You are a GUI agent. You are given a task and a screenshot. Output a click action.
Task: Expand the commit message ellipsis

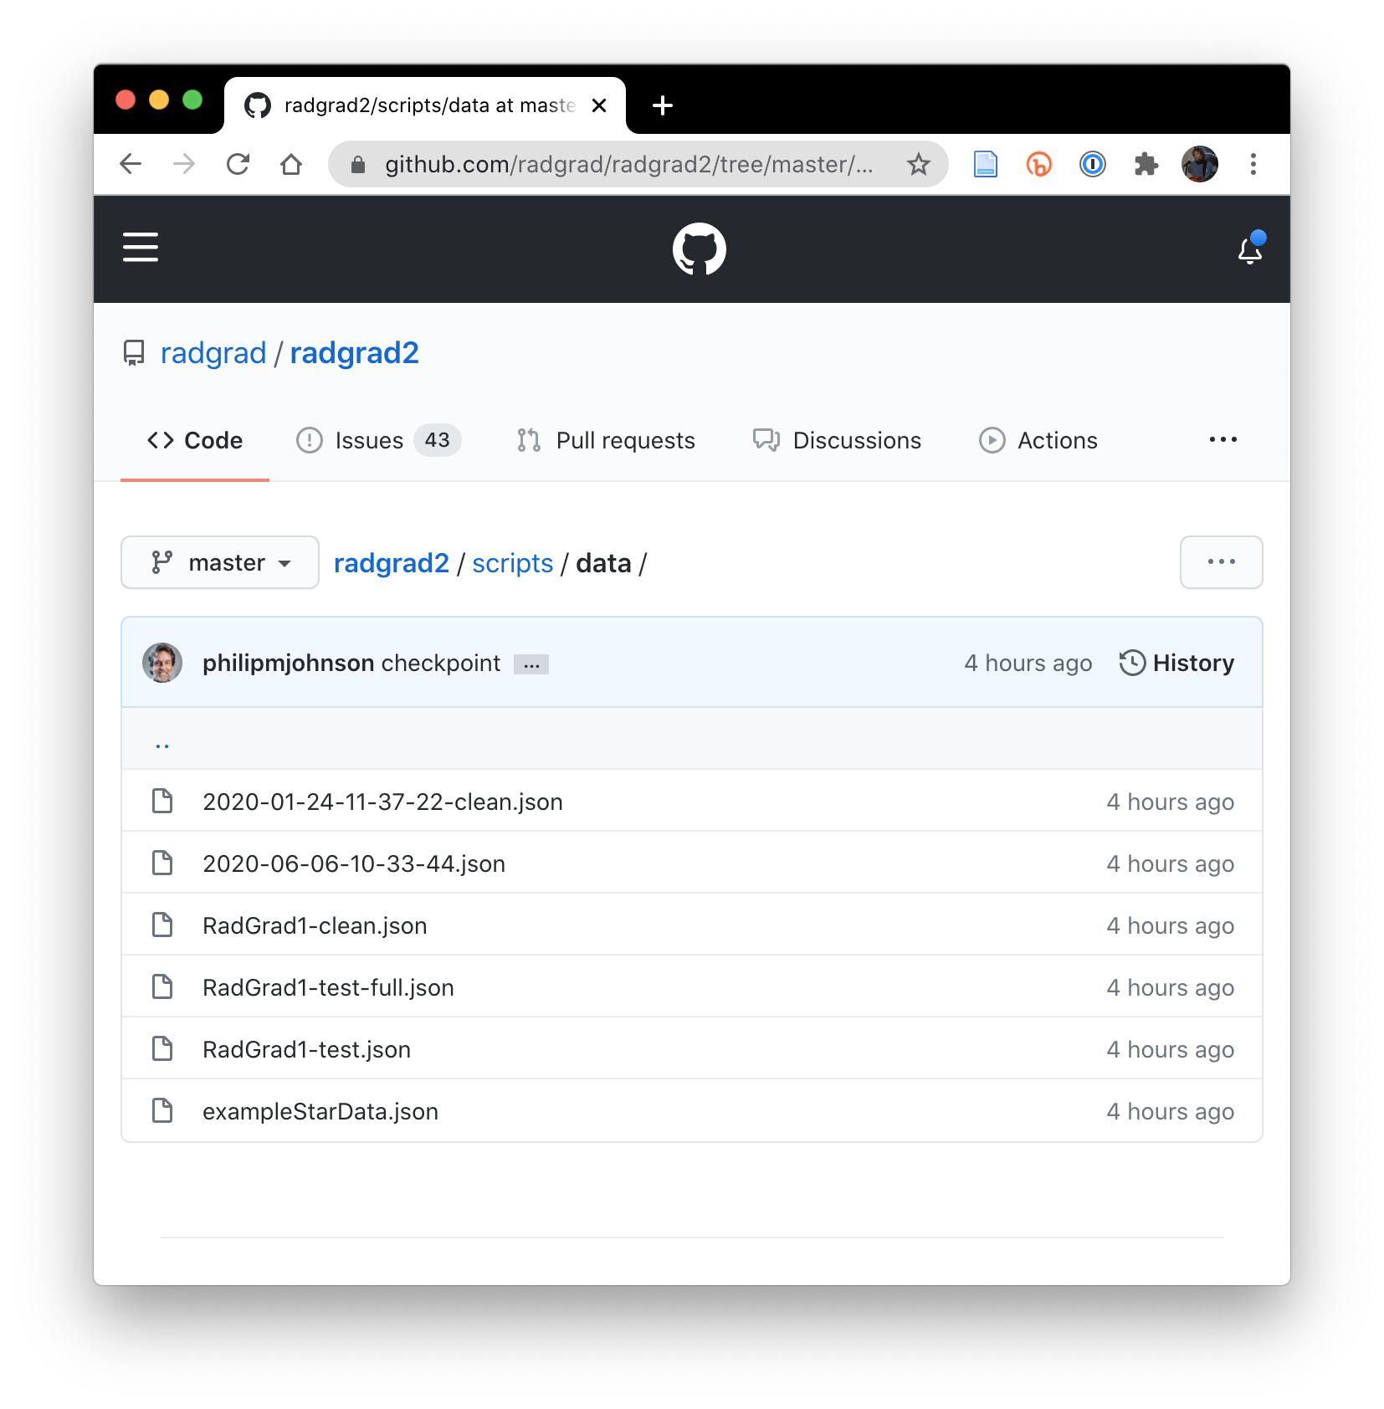tap(531, 664)
